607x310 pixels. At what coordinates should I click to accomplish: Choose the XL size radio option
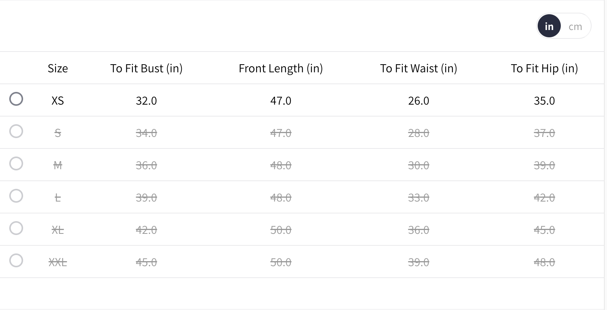[x=16, y=228]
